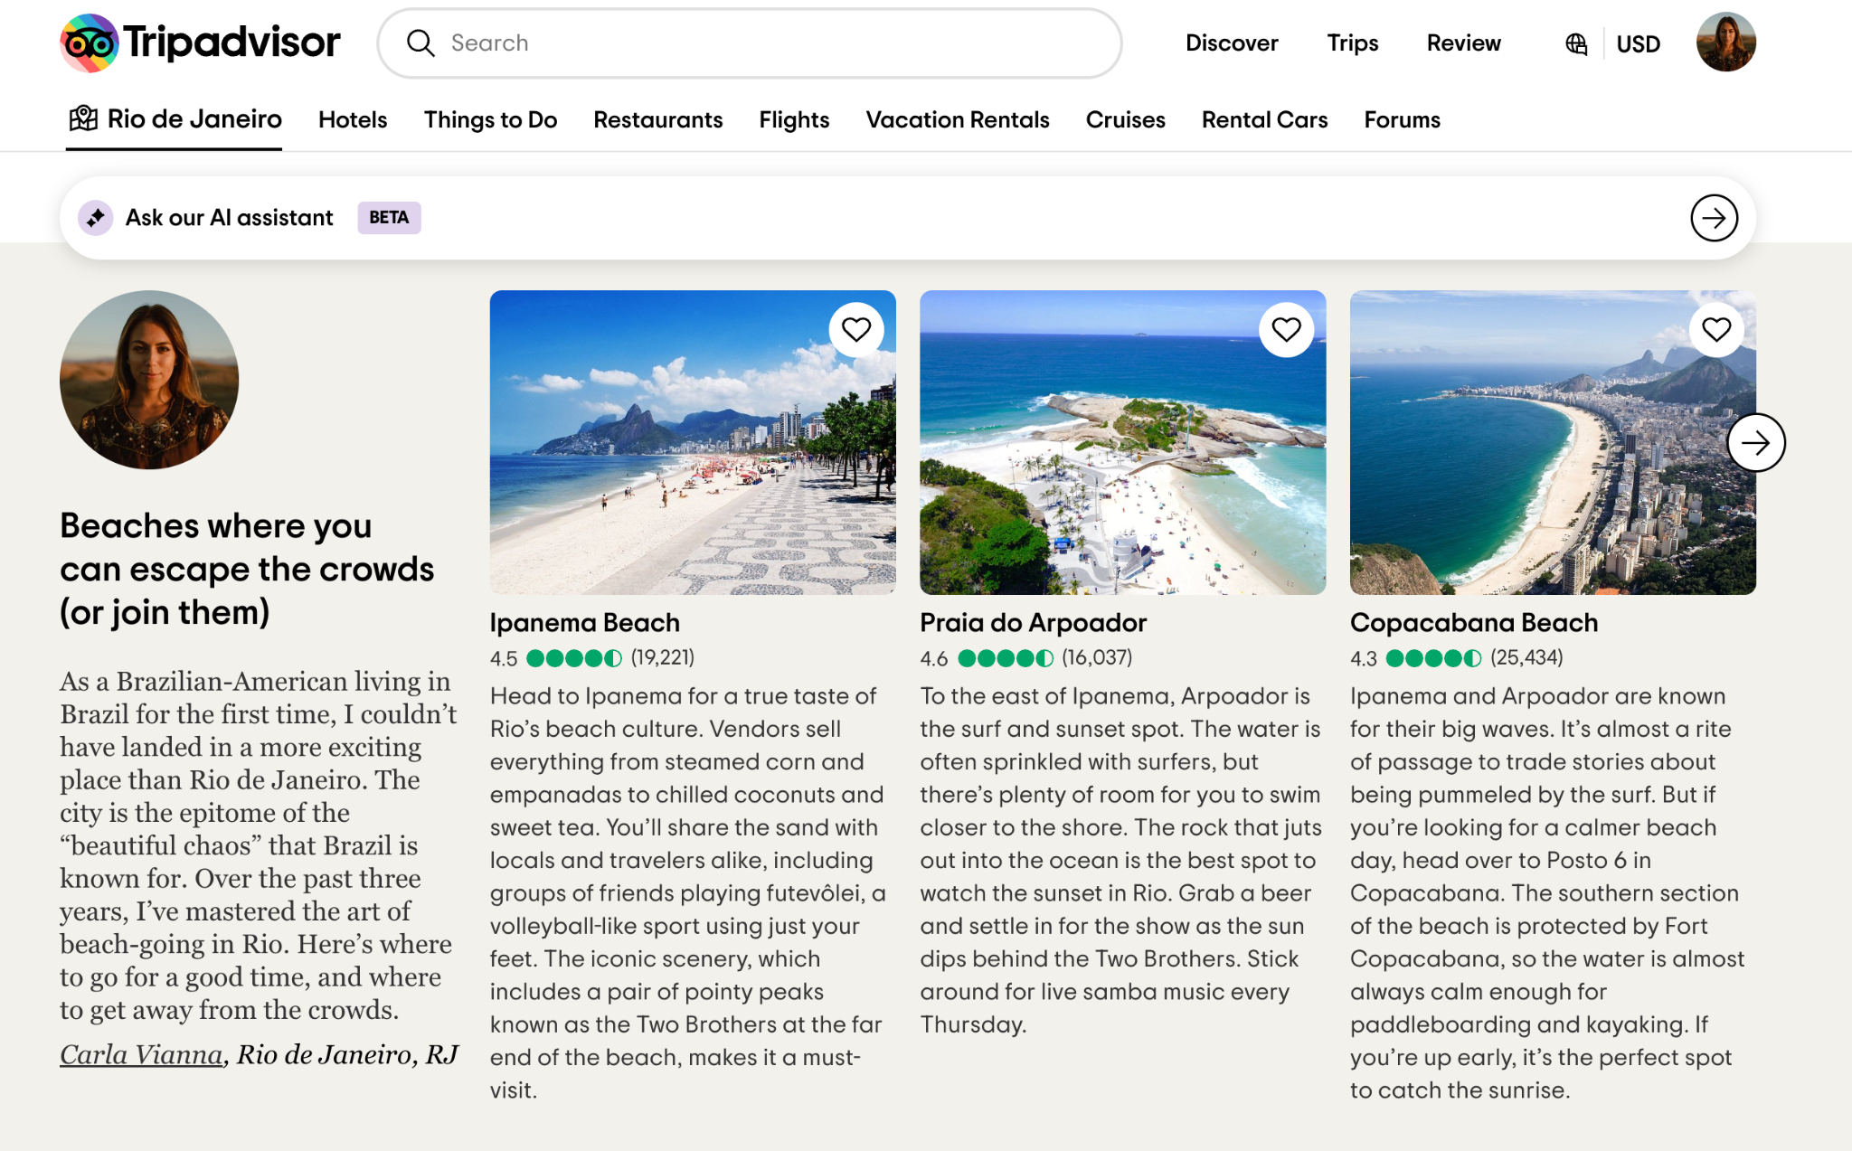Click the Carla Vianna author link

pos(141,1054)
